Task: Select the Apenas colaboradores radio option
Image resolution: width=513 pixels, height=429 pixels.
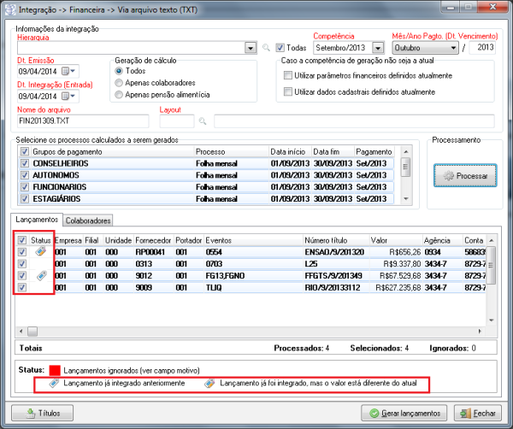Action: [x=119, y=84]
